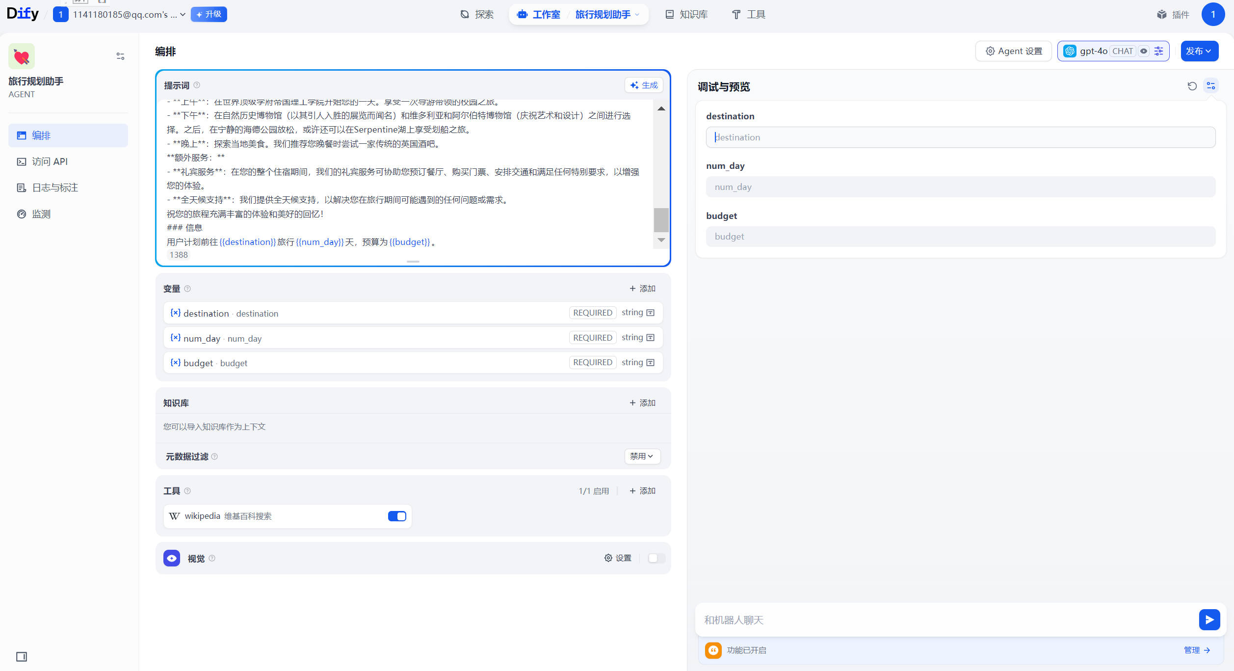
Task: Open the 发布 publish dropdown
Action: click(1199, 51)
